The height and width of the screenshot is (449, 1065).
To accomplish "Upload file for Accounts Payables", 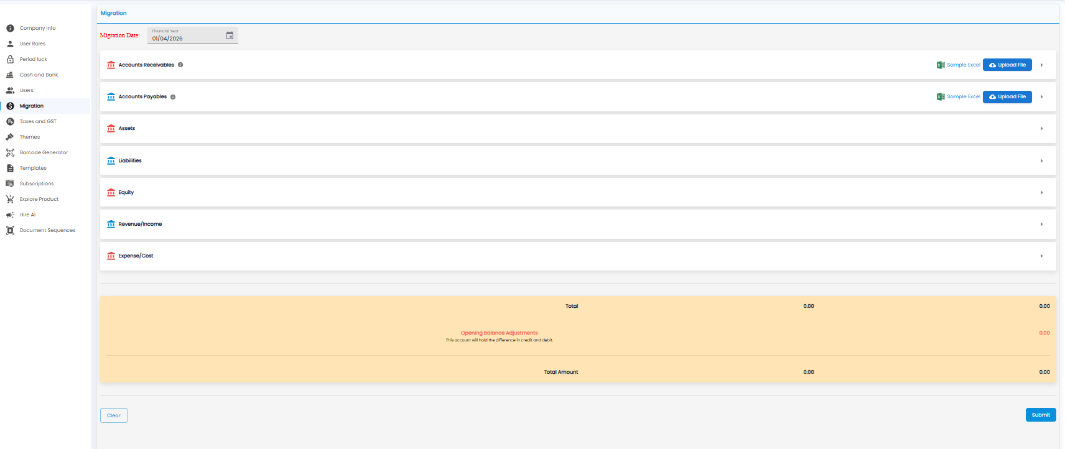I will click(1007, 97).
